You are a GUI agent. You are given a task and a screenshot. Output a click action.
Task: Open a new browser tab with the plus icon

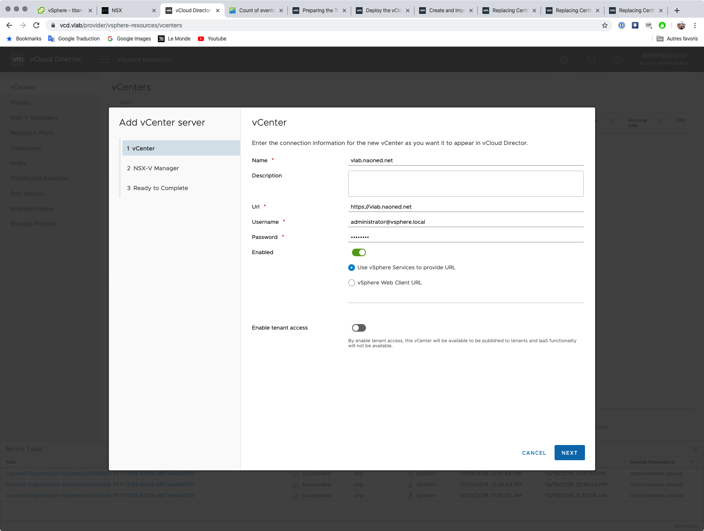(677, 11)
